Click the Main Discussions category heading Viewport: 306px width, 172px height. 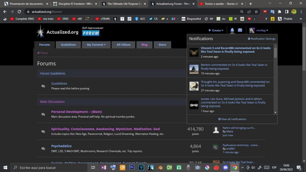coord(52,102)
